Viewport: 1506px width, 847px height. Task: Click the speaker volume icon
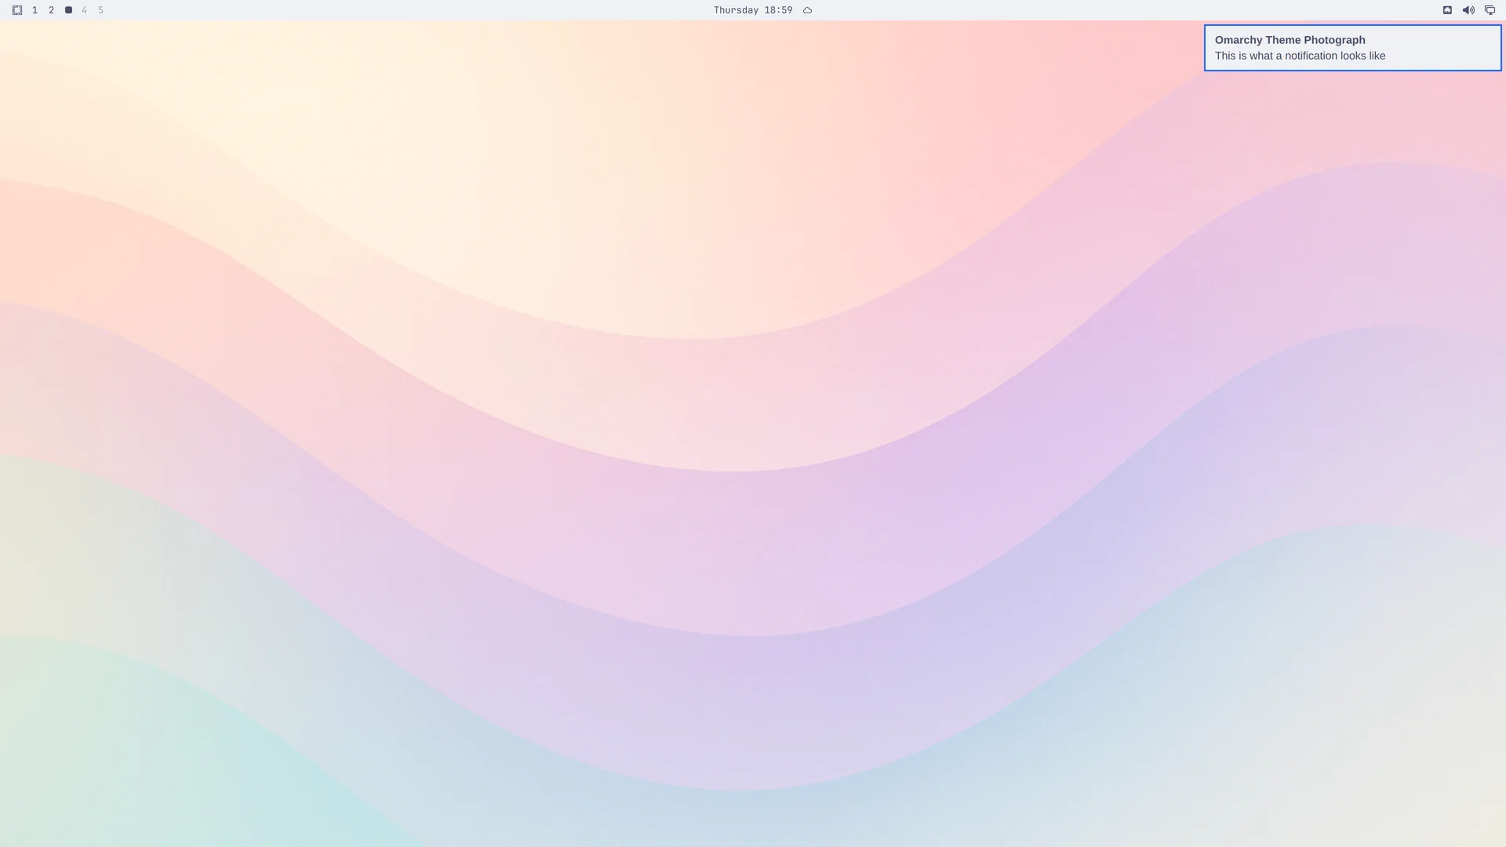click(1468, 10)
